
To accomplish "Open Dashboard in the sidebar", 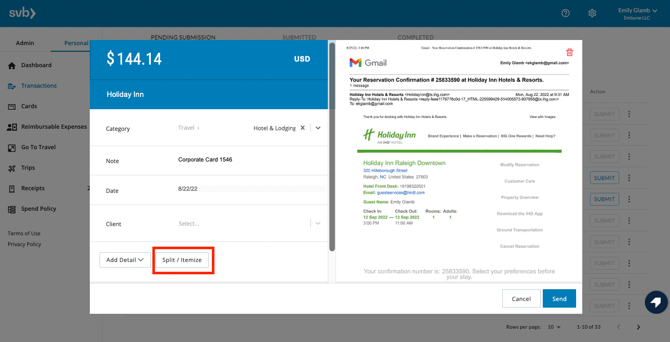I will pos(36,66).
